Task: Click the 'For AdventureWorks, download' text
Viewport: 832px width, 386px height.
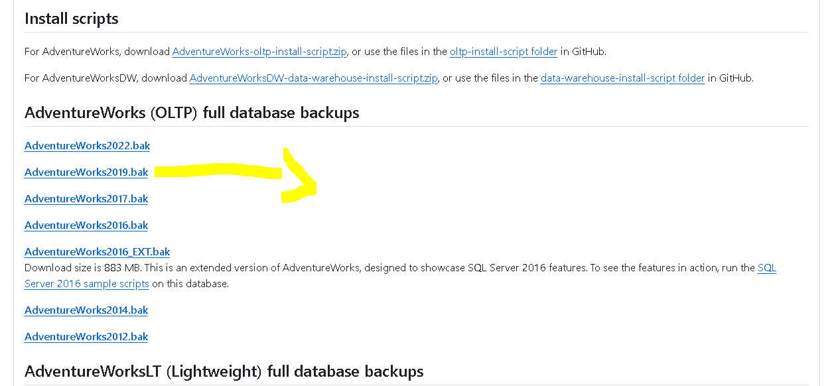Action: tap(97, 51)
